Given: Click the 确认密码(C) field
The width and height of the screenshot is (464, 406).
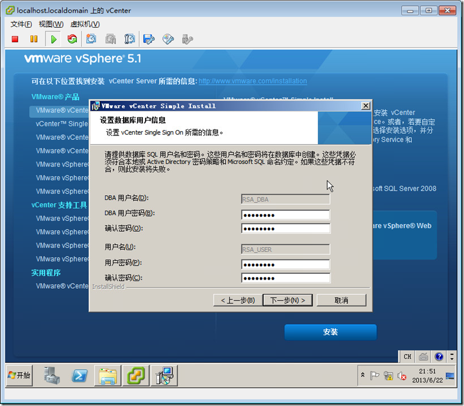Looking at the screenshot, I should coord(285,278).
